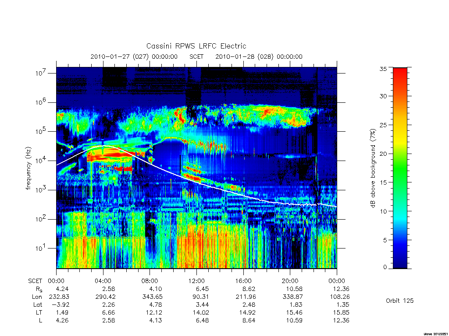Screen dimensions: 449x336
Task: Click the Rs value 6.45
Action: tap(202, 289)
